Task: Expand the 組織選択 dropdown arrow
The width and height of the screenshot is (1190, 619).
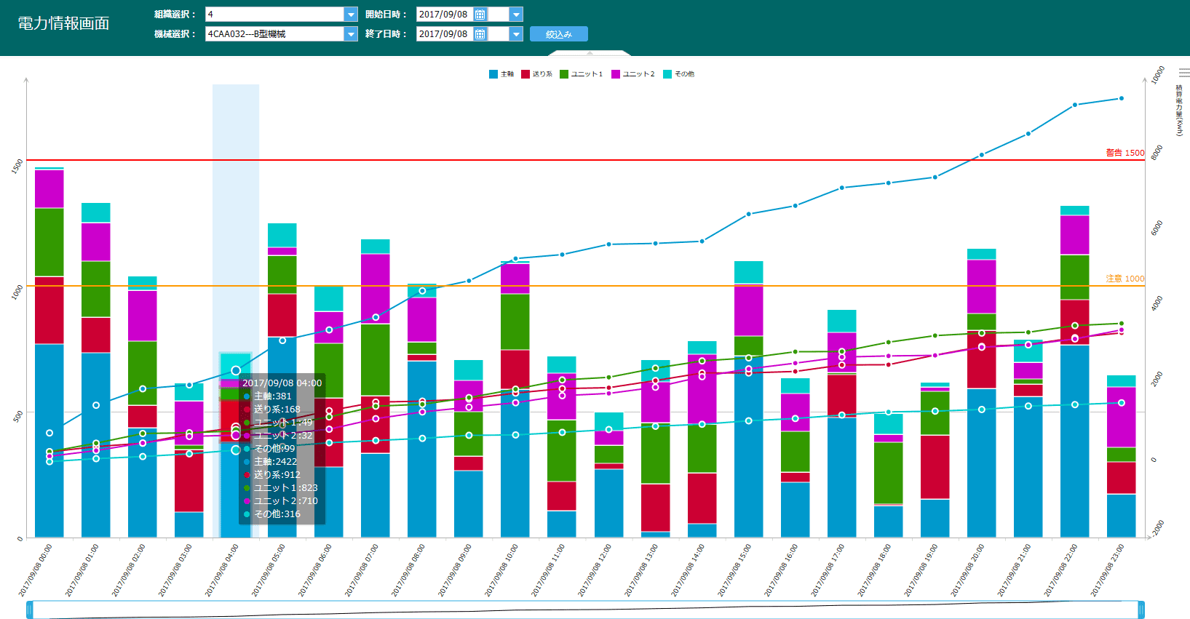Action: tap(351, 15)
